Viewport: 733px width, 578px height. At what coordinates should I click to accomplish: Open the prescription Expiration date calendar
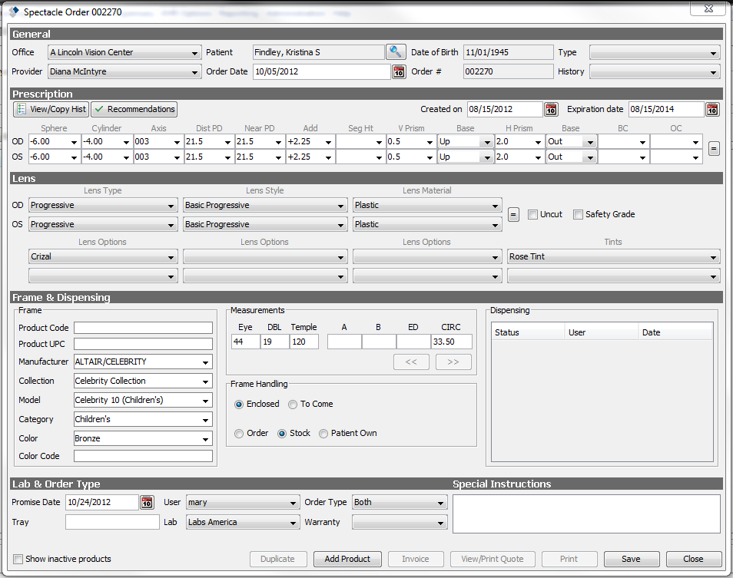(x=711, y=109)
